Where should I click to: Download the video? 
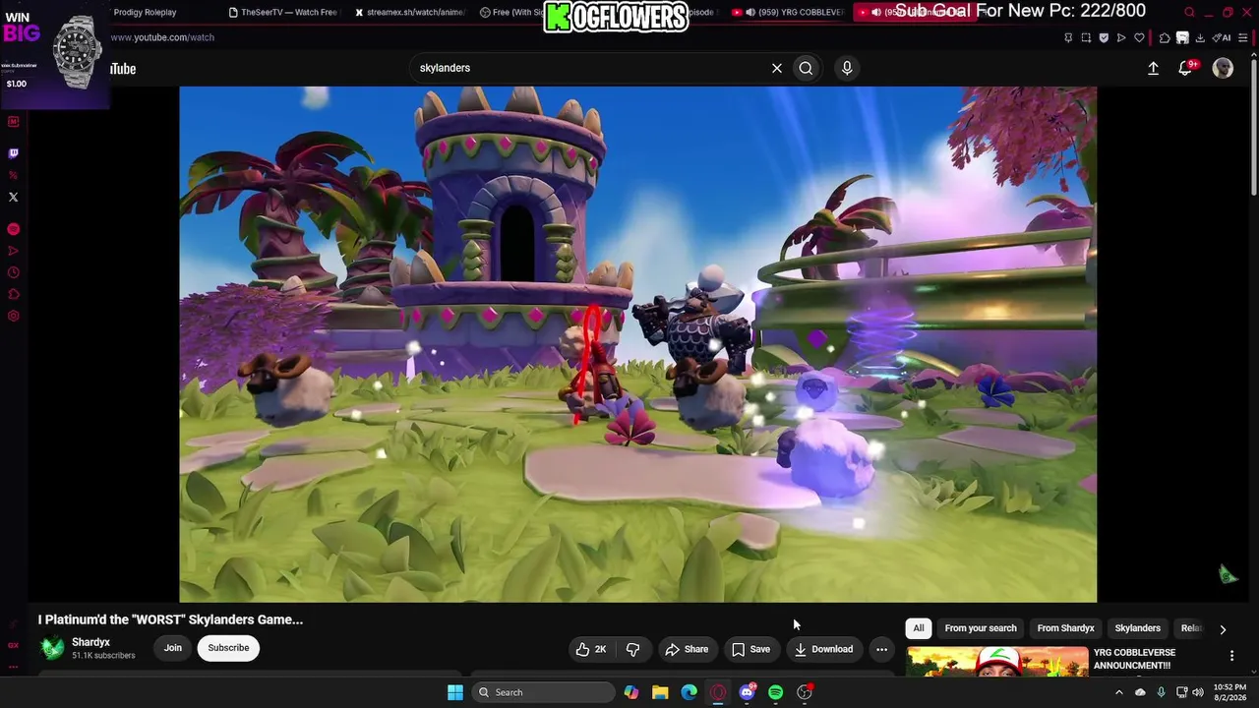pos(823,649)
